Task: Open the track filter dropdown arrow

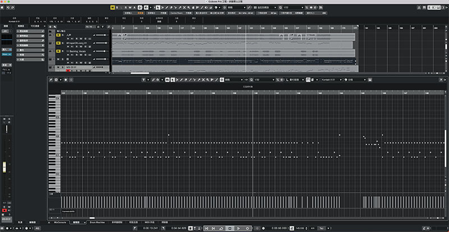Action: click(x=103, y=26)
